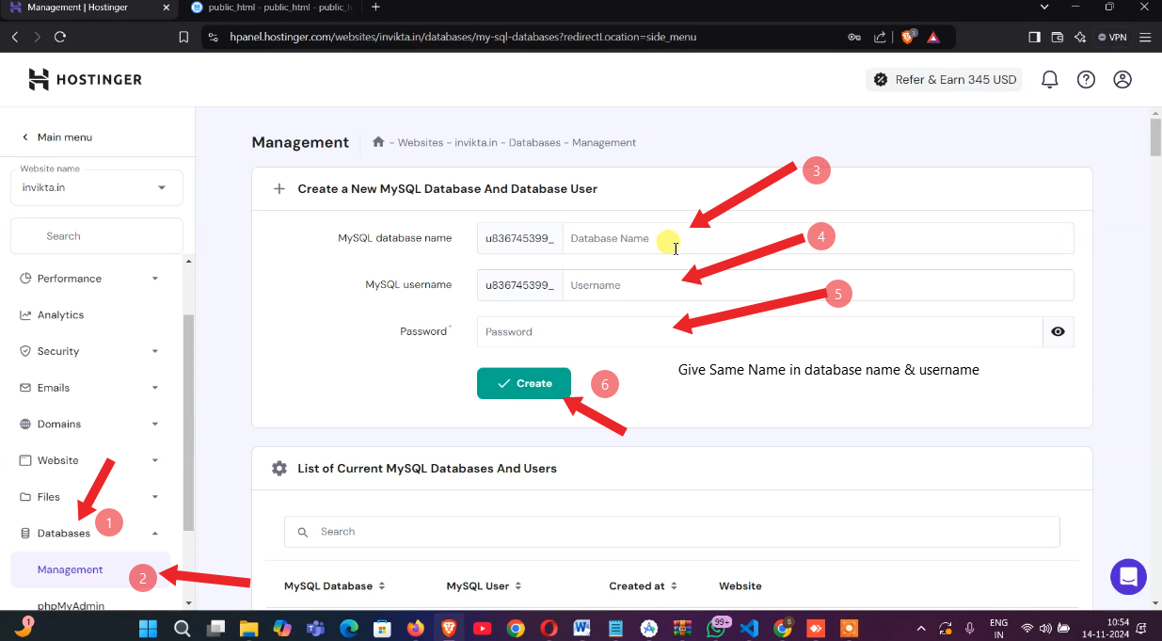Focus the Database Name field
Viewport: 1162px width, 641px height.
(x=818, y=238)
